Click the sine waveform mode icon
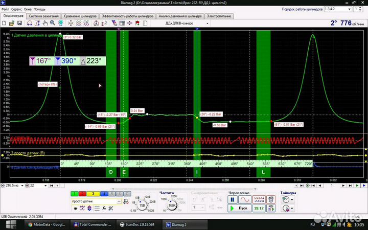 coord(246,200)
